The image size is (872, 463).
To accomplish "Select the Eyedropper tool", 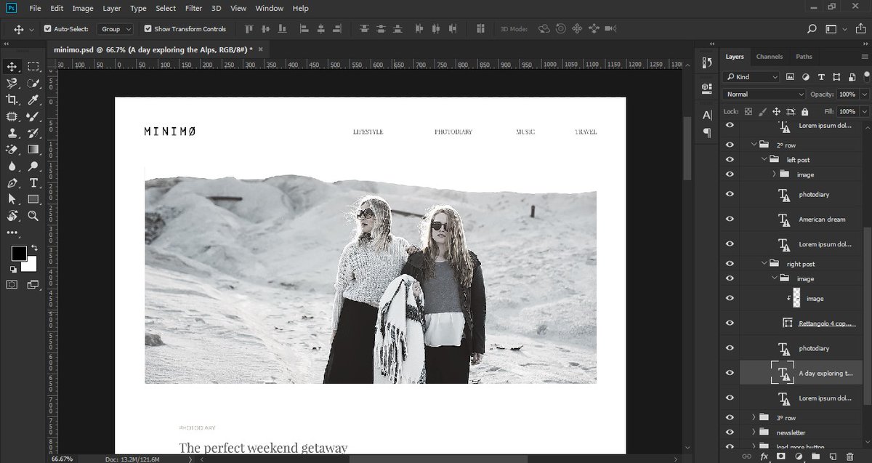I will coord(33,100).
